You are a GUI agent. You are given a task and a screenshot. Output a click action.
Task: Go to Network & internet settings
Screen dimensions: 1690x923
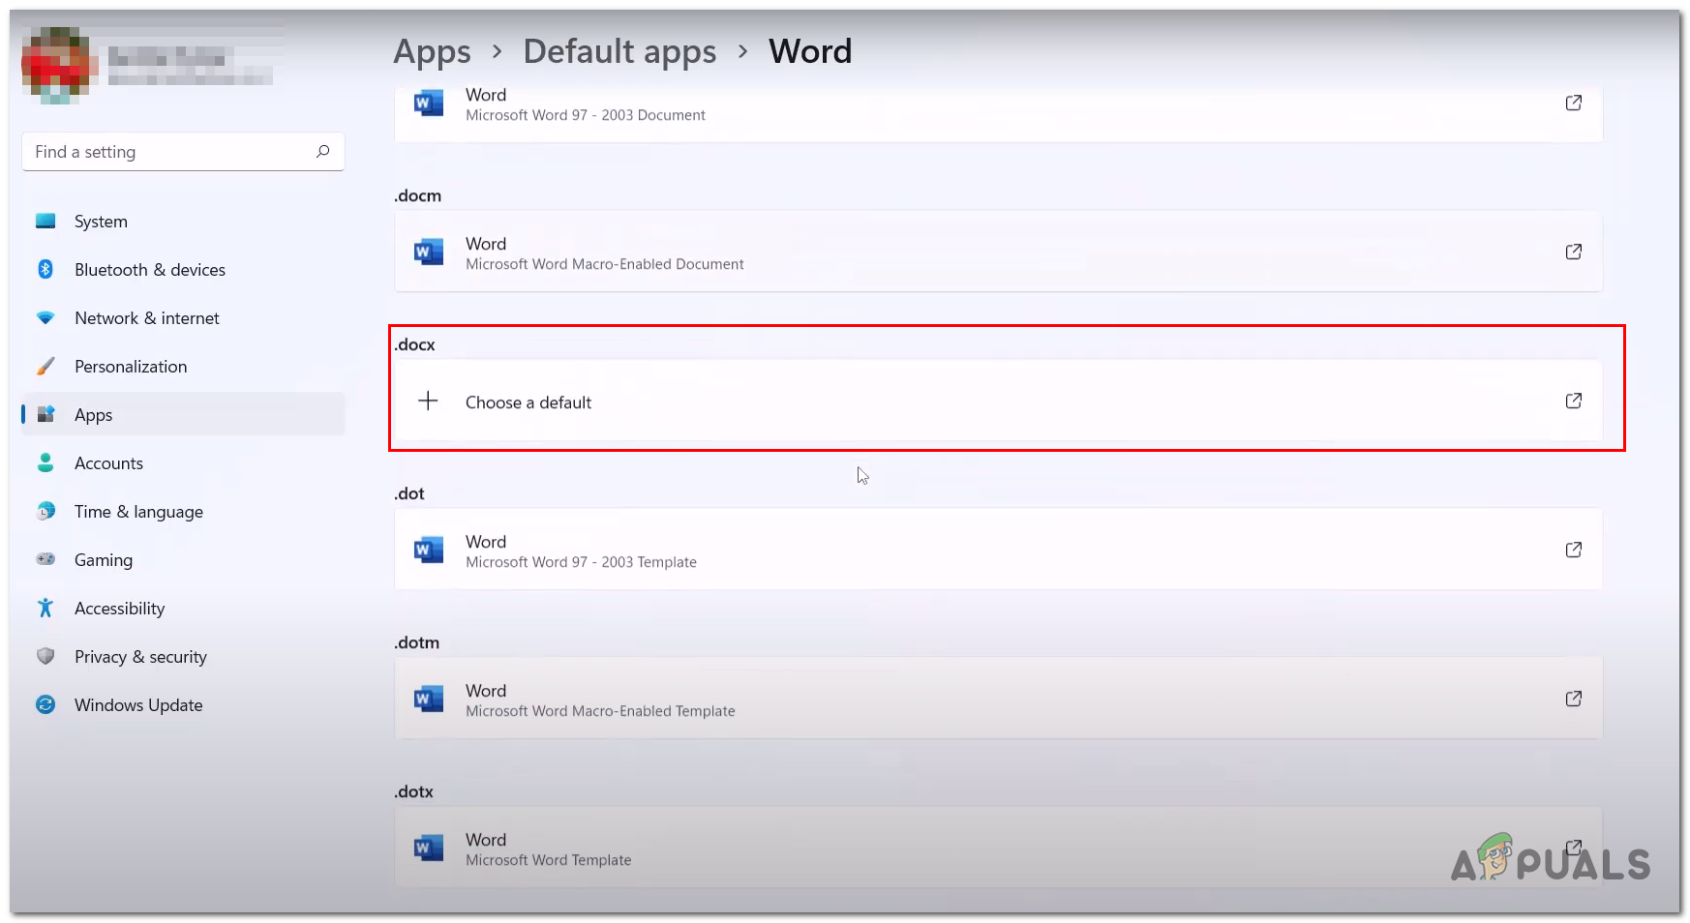[x=146, y=318]
